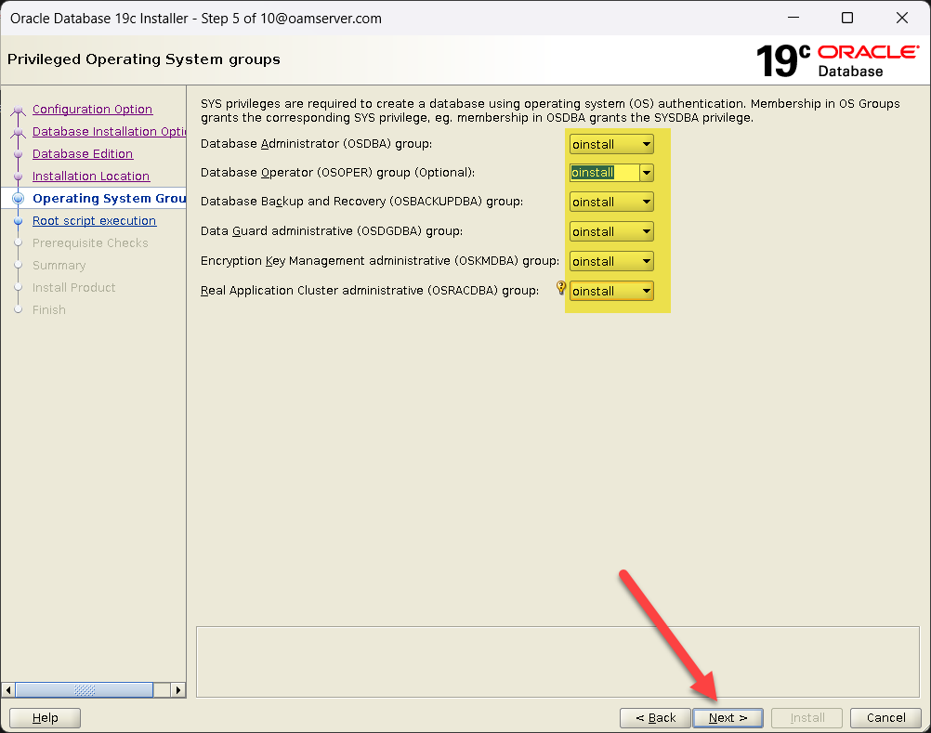Open the Help button
931x733 pixels.
tap(45, 718)
